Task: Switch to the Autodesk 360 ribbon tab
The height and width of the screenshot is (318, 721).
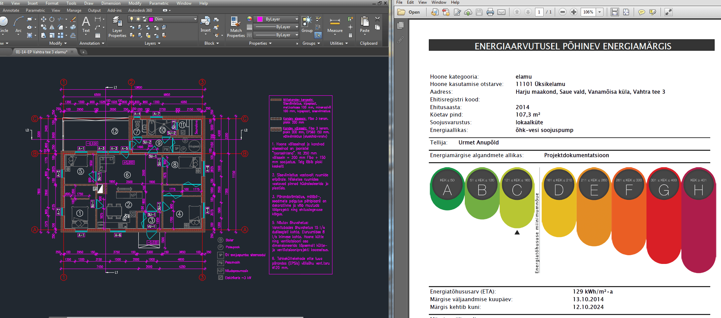Action: 140,10
